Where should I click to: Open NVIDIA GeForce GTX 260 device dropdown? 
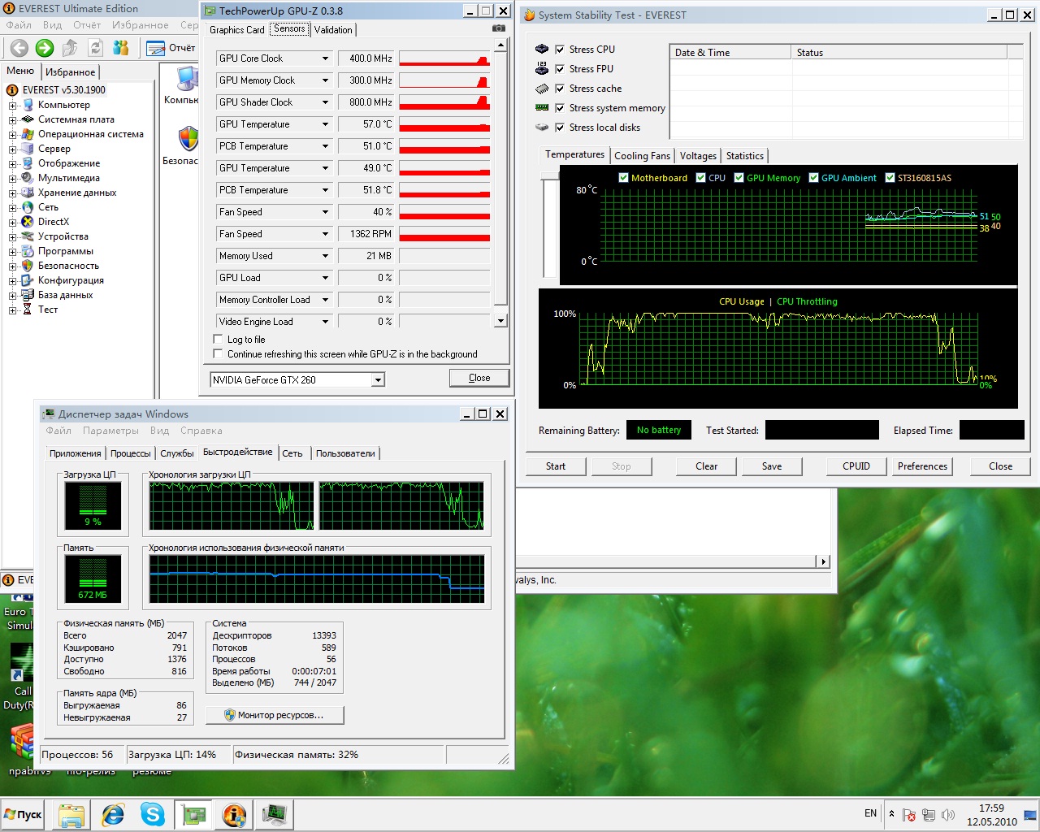pos(378,379)
